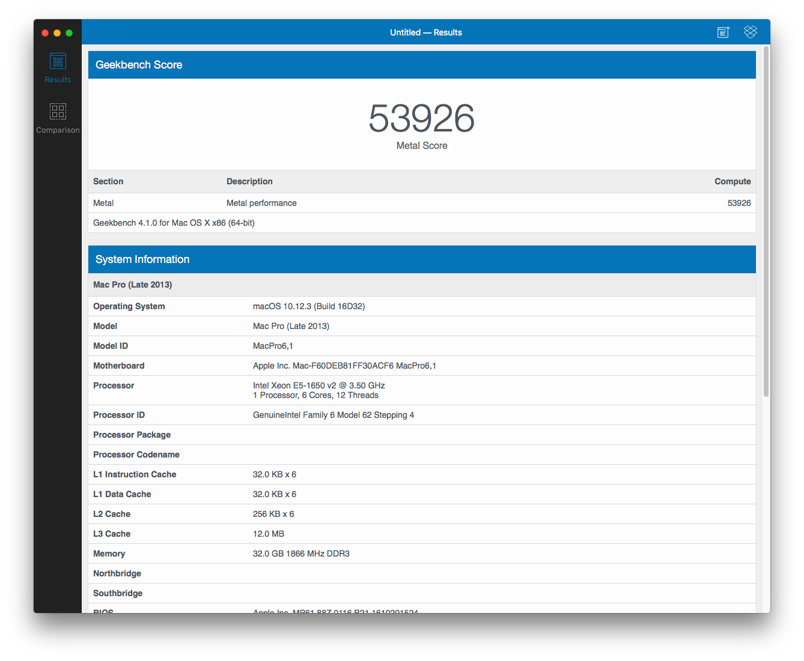Click the 'Mac Pro (Late 2013)' Model value
Screen dimensions: 804x661
tap(291, 326)
